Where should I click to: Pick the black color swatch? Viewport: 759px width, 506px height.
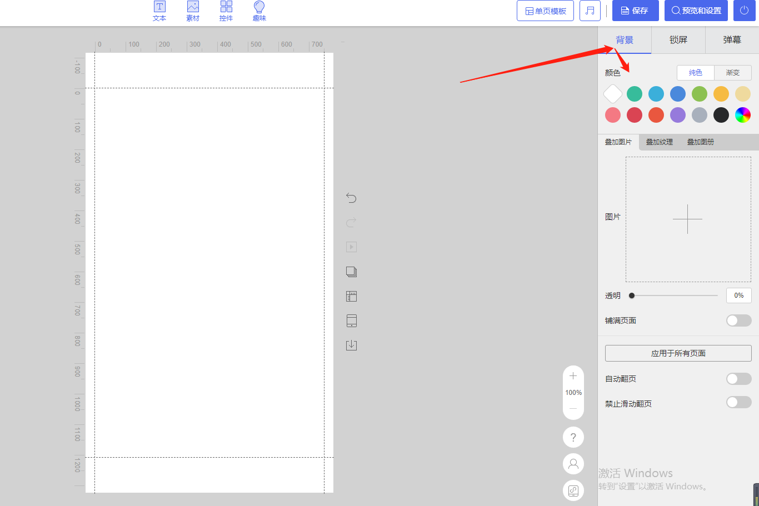tap(721, 115)
